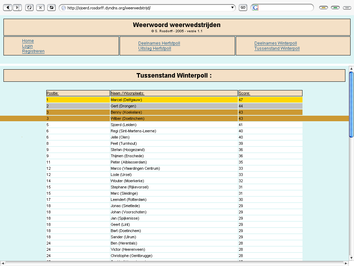Click the vertical scrollbar down arrow
Viewport: 354px width, 266px height.
(x=351, y=258)
